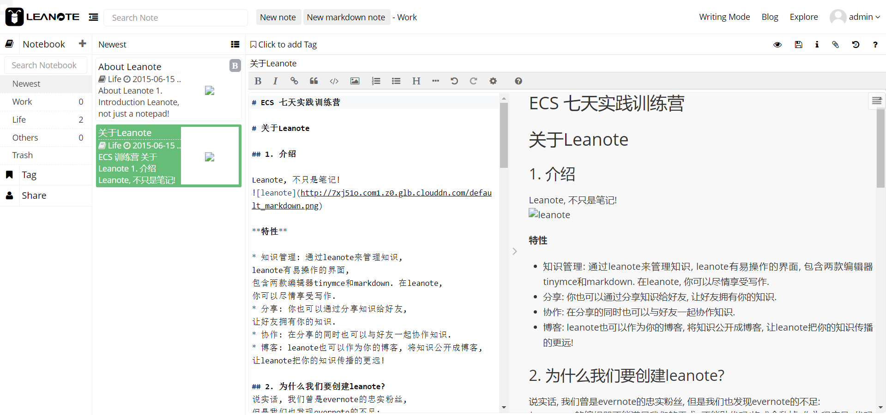Save the note with floppy icon
886x415 pixels.
(x=798, y=45)
